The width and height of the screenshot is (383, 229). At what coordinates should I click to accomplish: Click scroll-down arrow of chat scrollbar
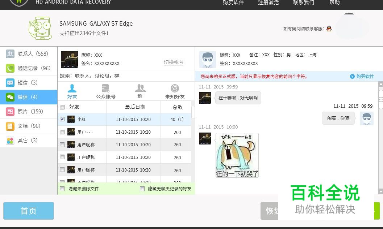point(380,191)
